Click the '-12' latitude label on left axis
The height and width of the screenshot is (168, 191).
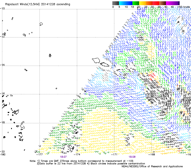(2, 36)
